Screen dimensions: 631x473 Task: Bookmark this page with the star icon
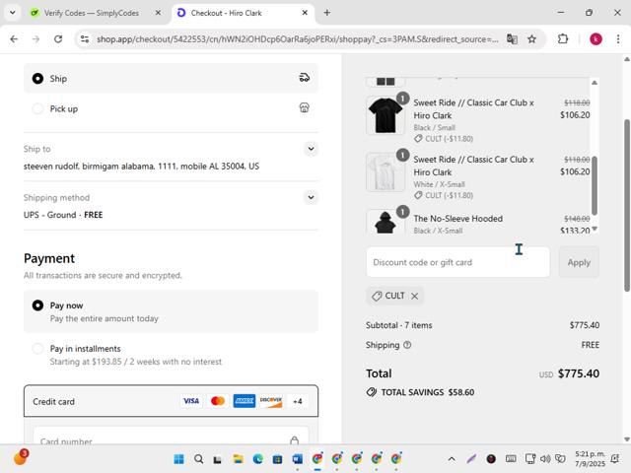(532, 39)
